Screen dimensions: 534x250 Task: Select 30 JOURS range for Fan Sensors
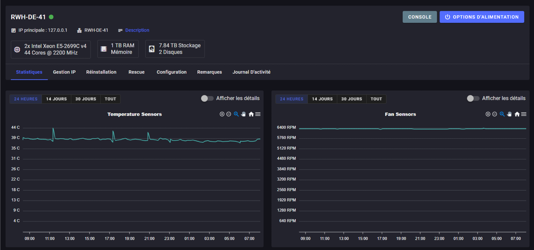point(352,99)
